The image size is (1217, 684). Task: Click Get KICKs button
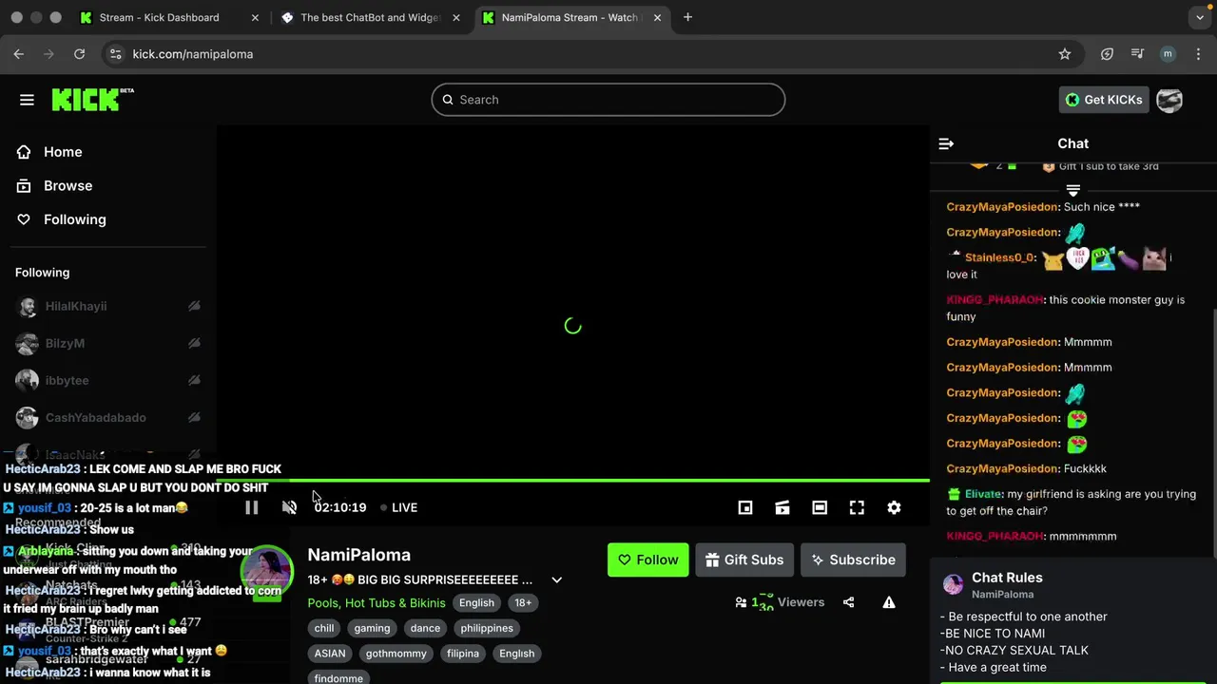click(x=1104, y=100)
